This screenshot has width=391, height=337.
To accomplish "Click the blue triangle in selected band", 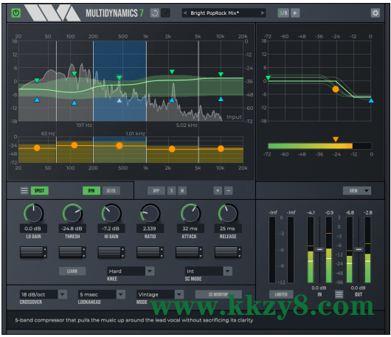I will click(120, 100).
